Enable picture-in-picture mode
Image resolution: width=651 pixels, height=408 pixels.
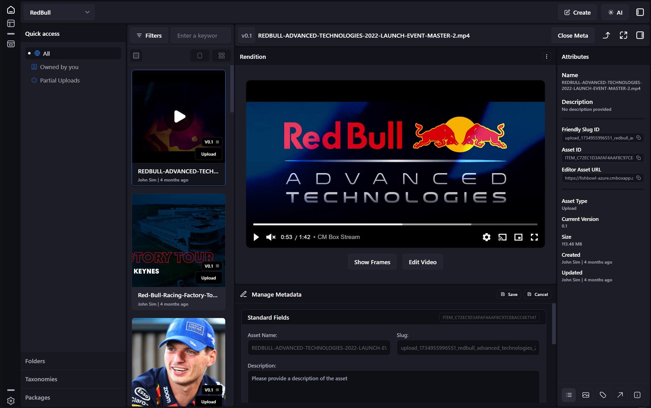tap(518, 237)
